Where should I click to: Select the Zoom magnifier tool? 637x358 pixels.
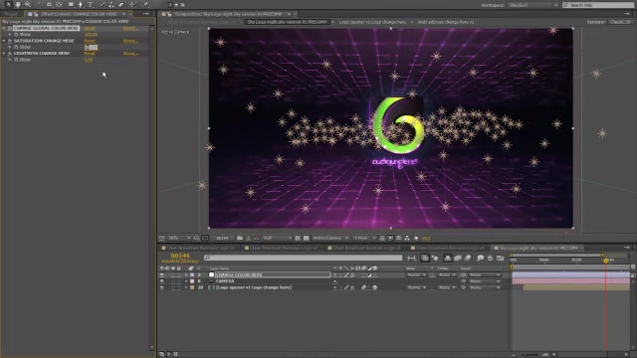click(28, 4)
